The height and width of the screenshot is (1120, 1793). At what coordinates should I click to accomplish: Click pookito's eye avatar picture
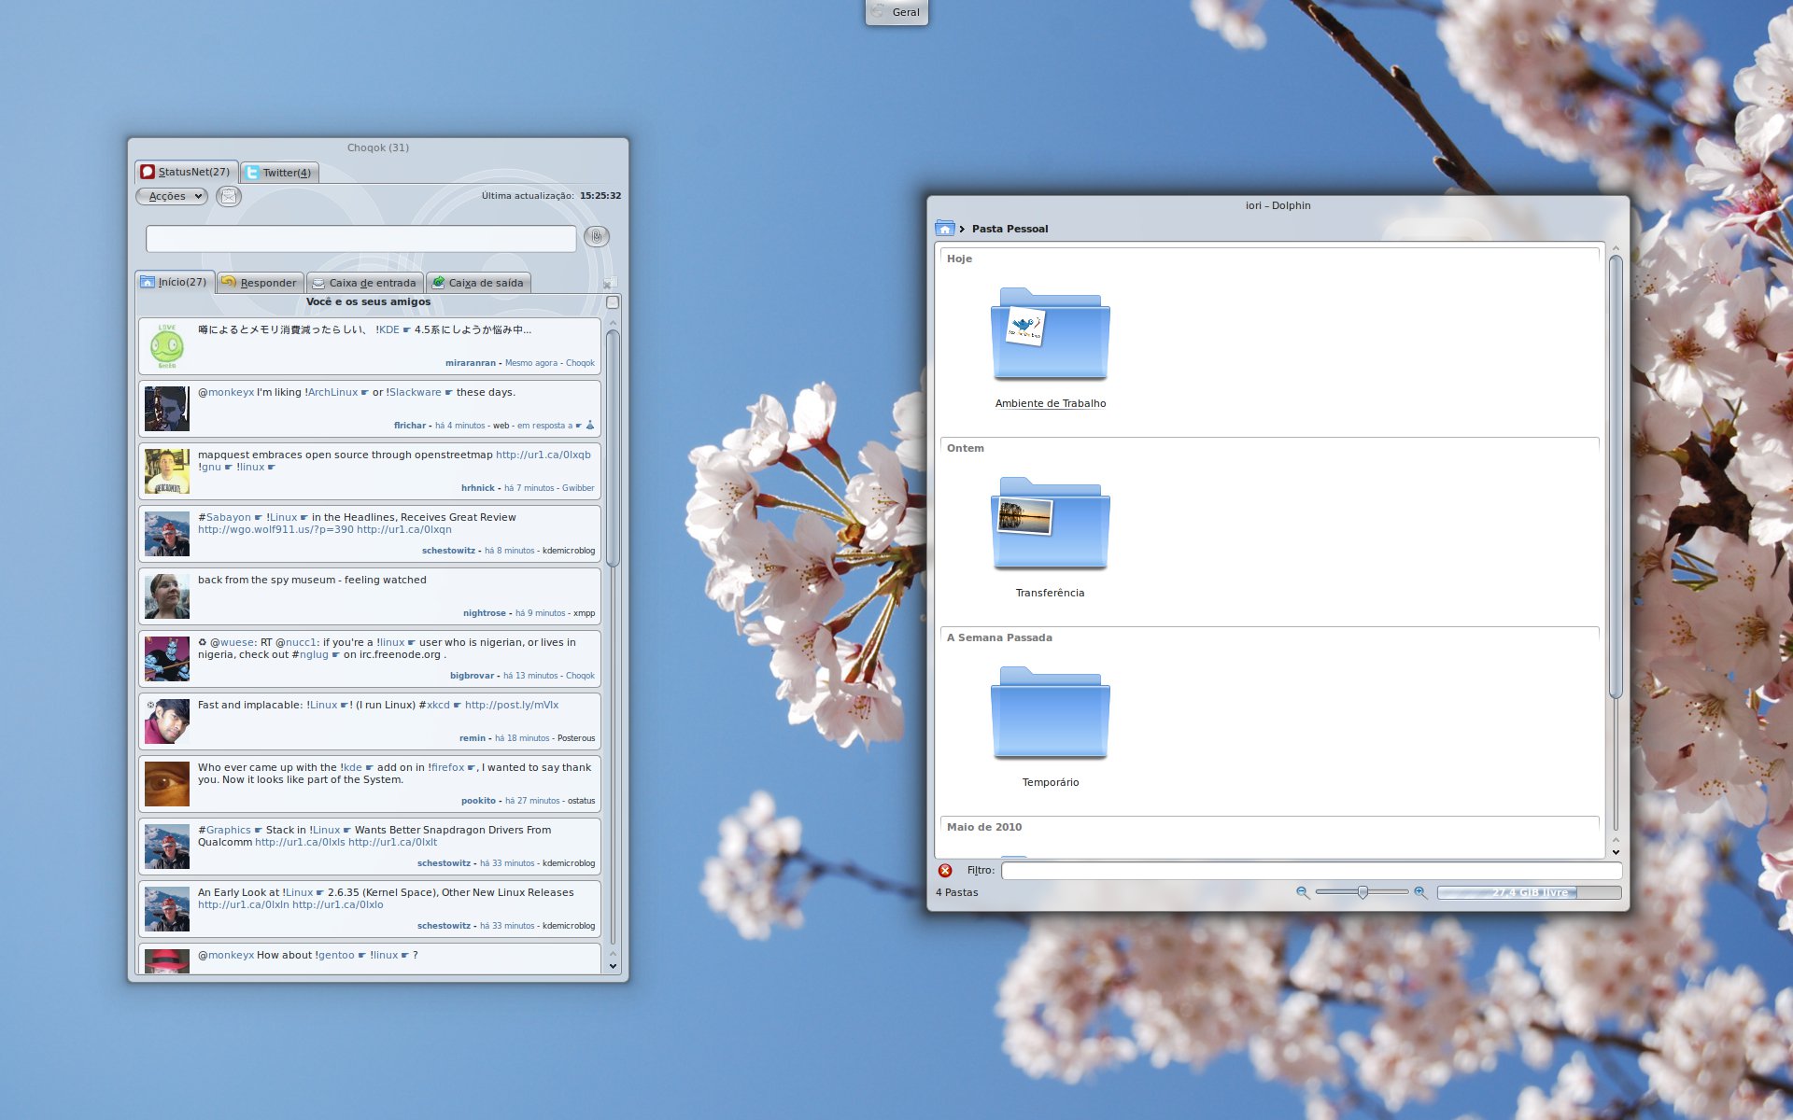point(167,784)
